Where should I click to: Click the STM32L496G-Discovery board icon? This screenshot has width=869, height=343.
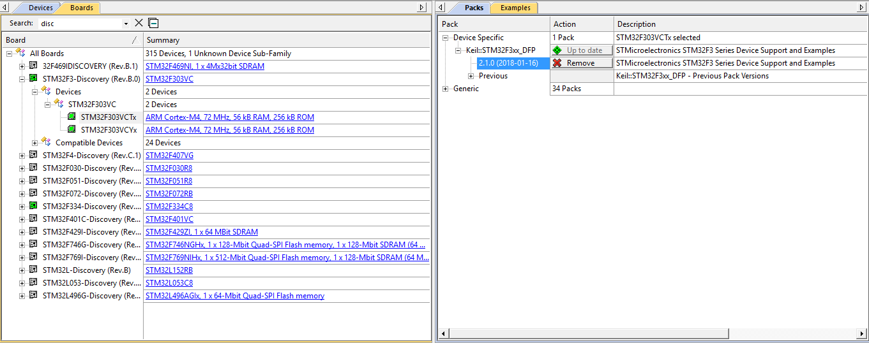pos(33,296)
